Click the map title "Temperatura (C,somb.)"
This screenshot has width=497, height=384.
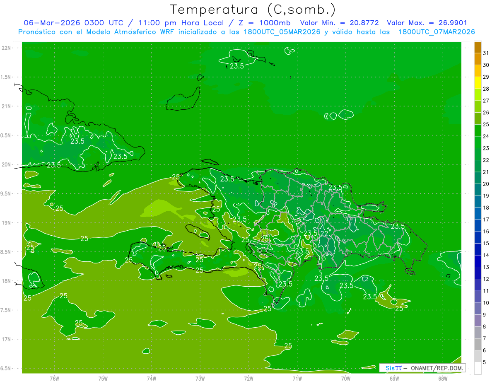click(x=253, y=10)
